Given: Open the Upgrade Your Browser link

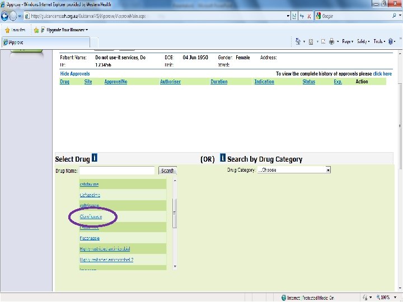Looking at the screenshot, I should coord(65,30).
